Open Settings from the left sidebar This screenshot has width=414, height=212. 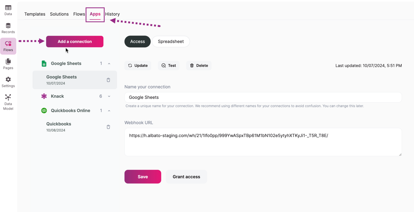click(8, 81)
